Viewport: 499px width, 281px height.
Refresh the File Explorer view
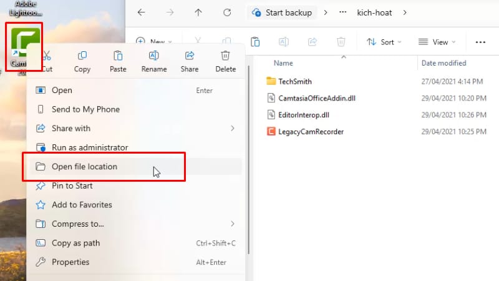pyautogui.click(x=227, y=12)
